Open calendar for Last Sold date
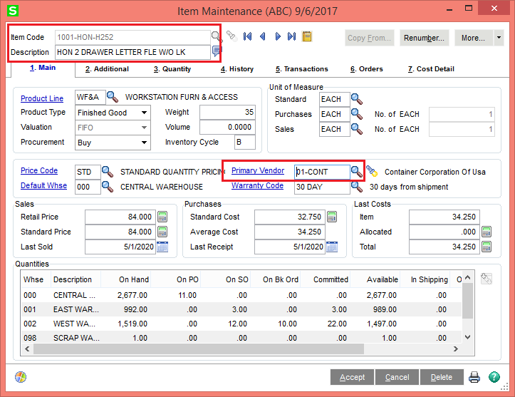Screen dimensions: 515x397 point(162,247)
